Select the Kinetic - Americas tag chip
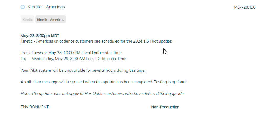This screenshot has height=116, width=256. pos(51,20)
